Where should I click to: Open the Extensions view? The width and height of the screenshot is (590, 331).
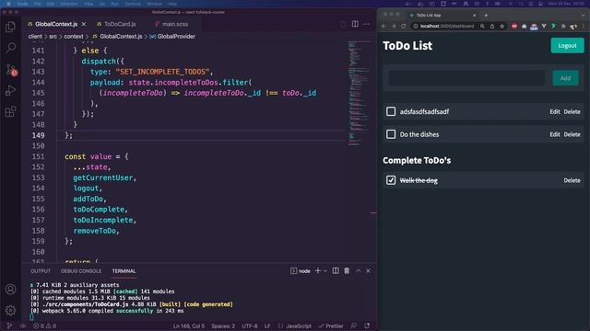tap(10, 111)
